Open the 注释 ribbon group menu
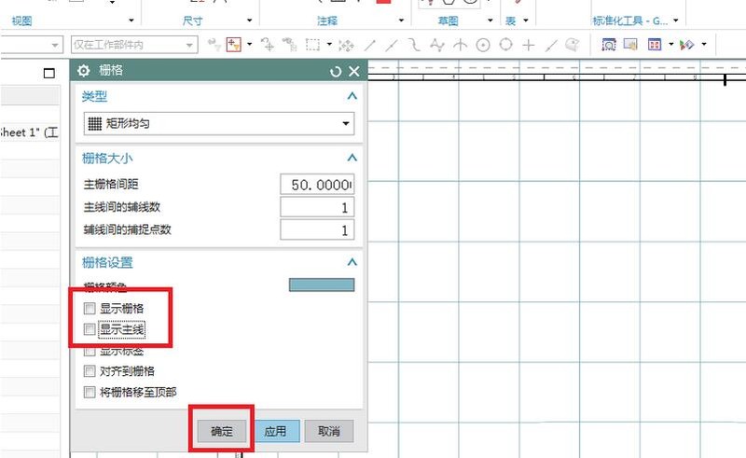Viewport: 746px width, 458px height. pyautogui.click(x=402, y=21)
